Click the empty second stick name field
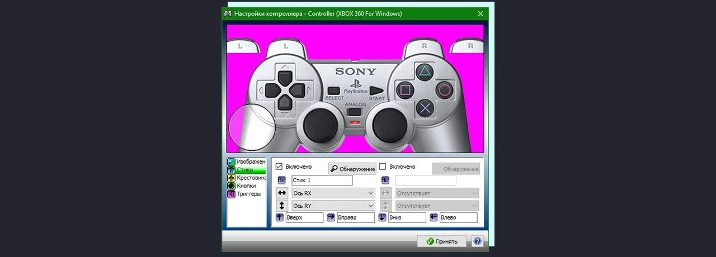Image resolution: width=716 pixels, height=257 pixels. (x=426, y=180)
